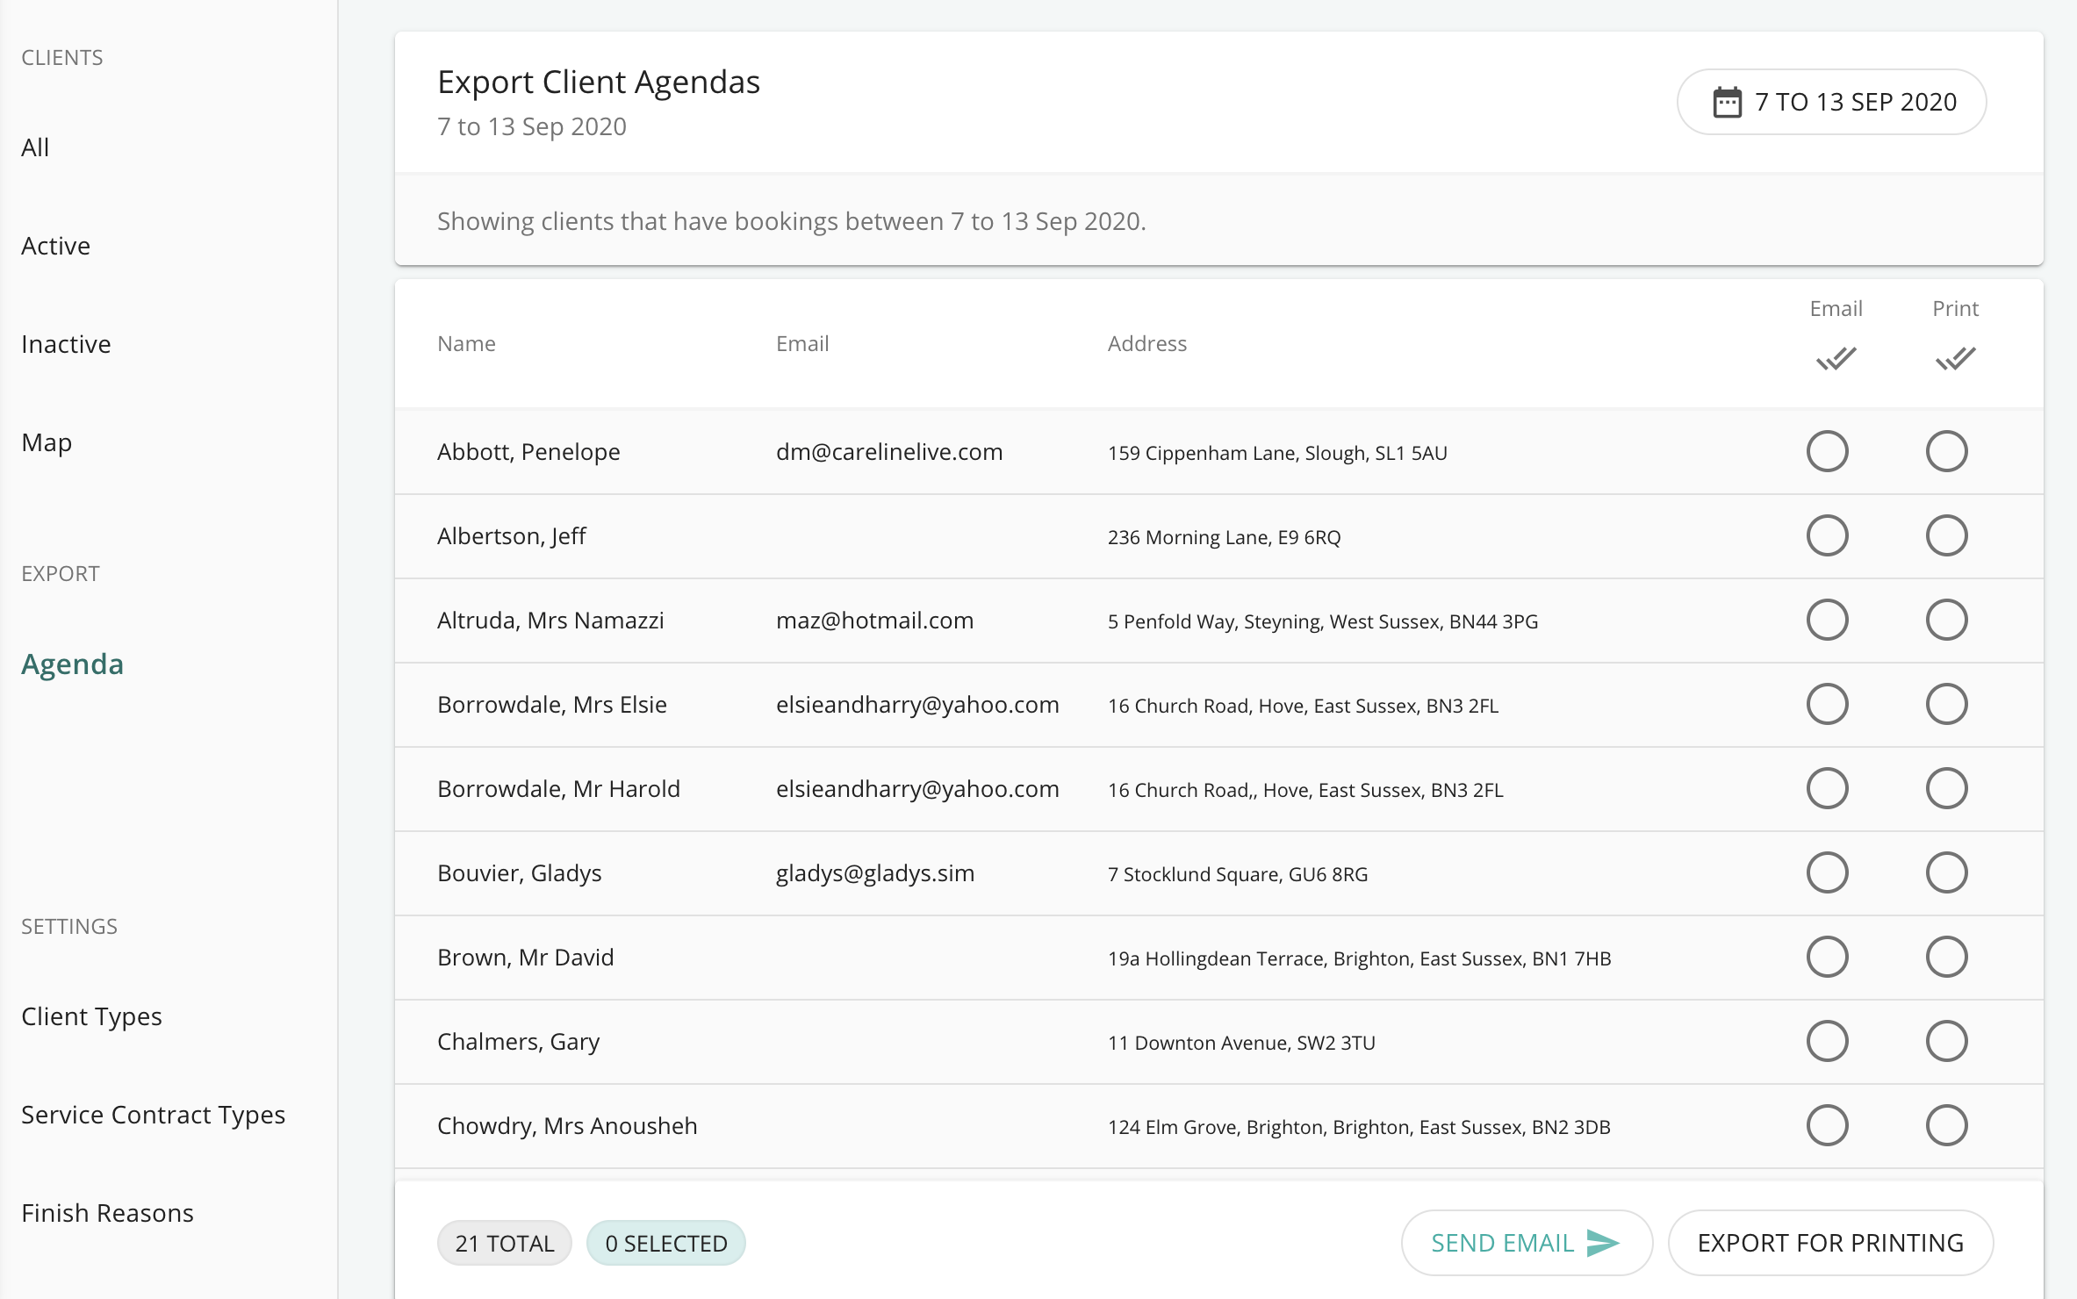Open the clients Map view
Image resolution: width=2077 pixels, height=1299 pixels.
47,442
